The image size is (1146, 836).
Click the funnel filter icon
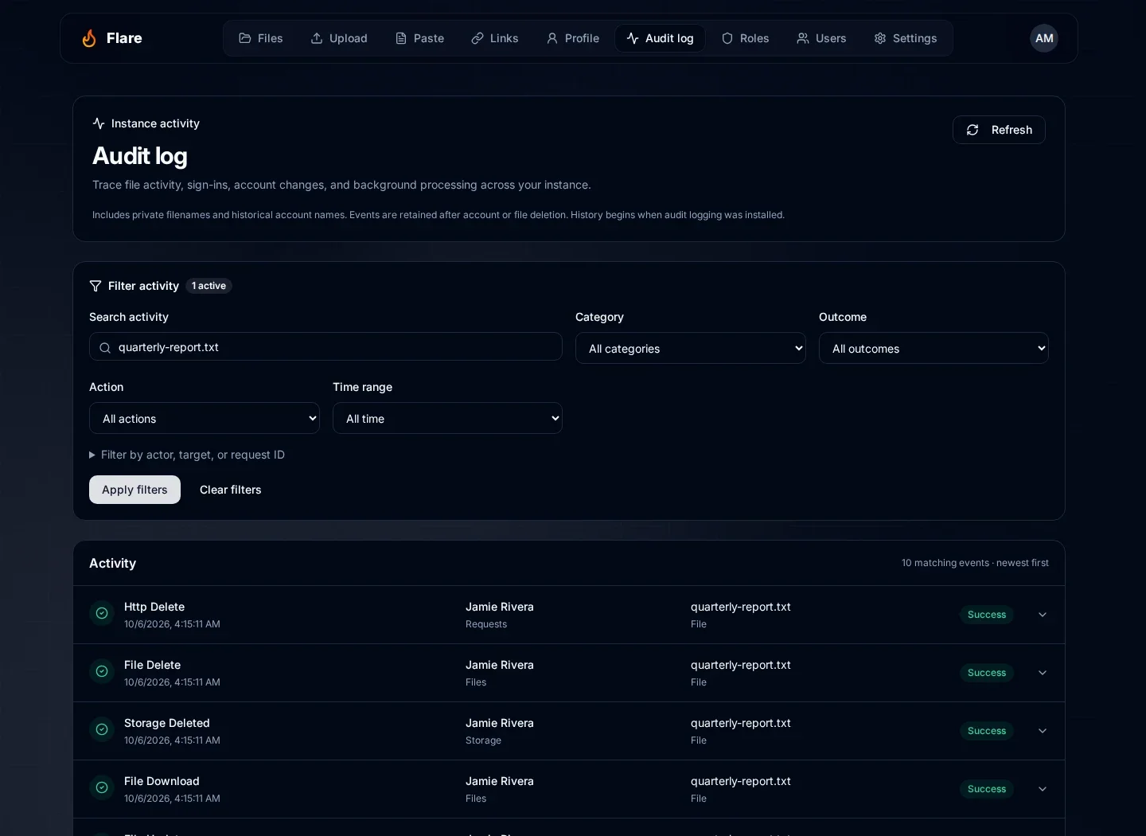pos(95,286)
